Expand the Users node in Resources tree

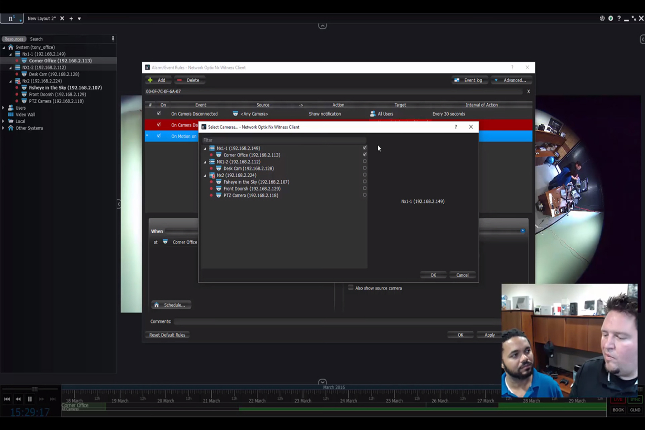click(3, 108)
